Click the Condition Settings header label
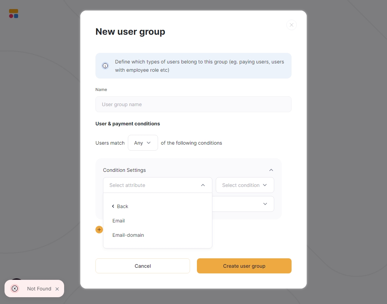 [x=124, y=170]
